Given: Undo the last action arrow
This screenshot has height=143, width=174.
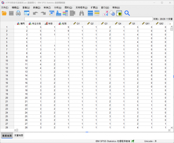Looking at the screenshot, I should point(35,13).
